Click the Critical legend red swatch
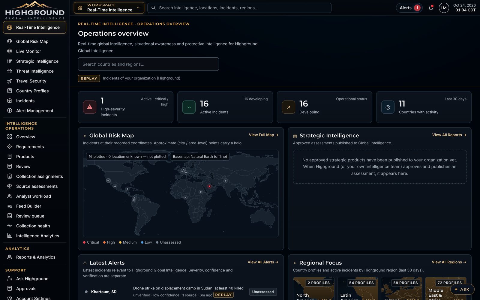Image resolution: width=480 pixels, height=300 pixels. [84, 242]
